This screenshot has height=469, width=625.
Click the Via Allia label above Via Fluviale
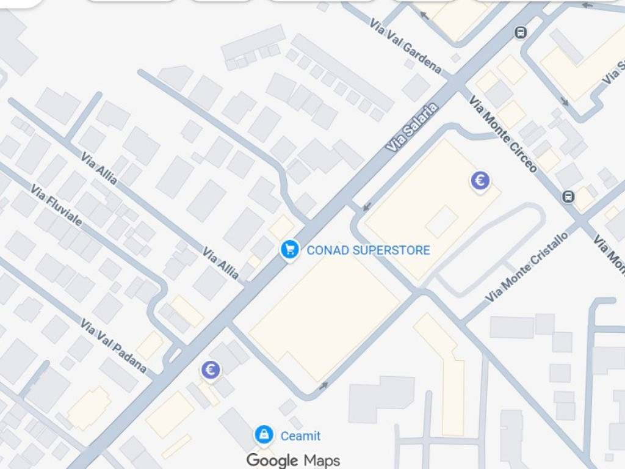click(x=99, y=169)
